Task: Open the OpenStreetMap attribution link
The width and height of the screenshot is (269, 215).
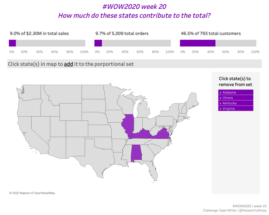Action: tap(45, 193)
